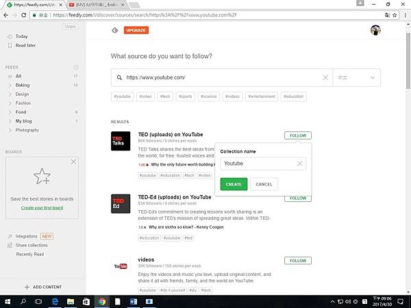
Task: Show hidden system tray icons
Action: 332,302
